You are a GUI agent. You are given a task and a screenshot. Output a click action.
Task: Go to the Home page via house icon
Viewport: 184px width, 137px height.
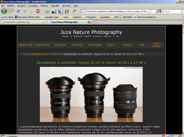tap(31, 11)
